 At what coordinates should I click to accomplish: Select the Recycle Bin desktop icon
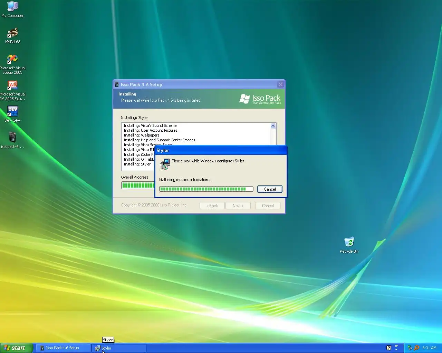tap(349, 245)
